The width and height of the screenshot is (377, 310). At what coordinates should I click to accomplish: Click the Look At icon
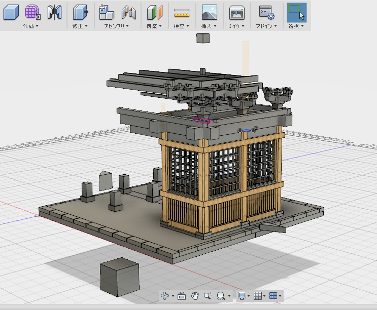[x=182, y=296]
